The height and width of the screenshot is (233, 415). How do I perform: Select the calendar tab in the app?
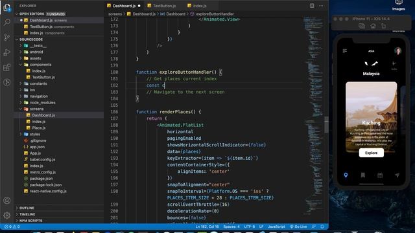click(380, 175)
